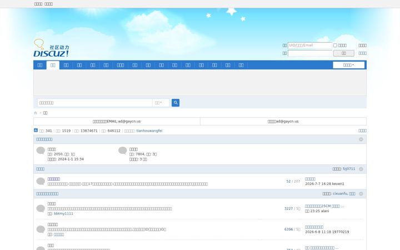This screenshot has width=400, height=250.
Task: Open newest member tianhouwangfei's profile
Action: pos(149,131)
